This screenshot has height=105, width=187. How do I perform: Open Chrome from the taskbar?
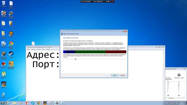pyautogui.click(x=39, y=103)
